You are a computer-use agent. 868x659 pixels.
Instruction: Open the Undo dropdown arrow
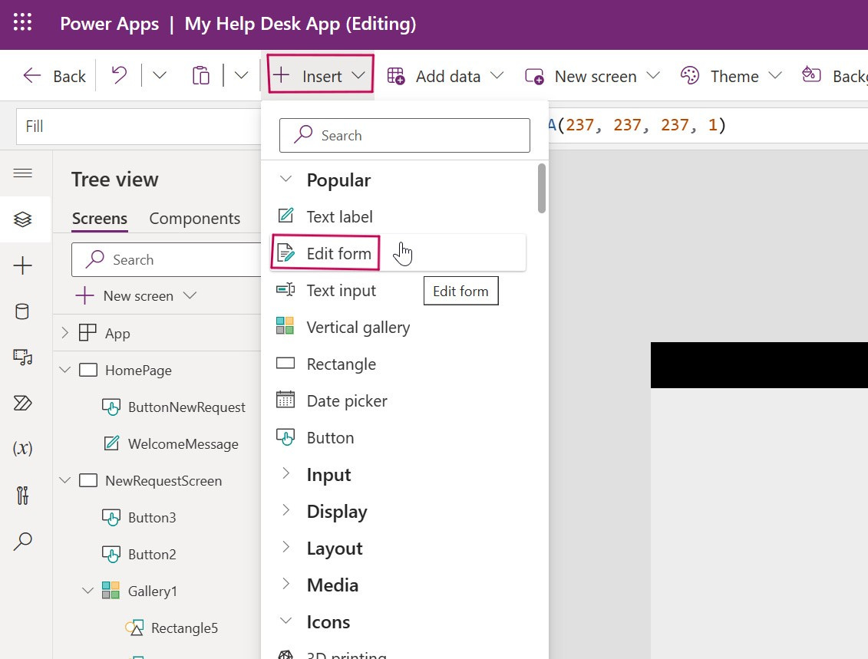click(160, 75)
